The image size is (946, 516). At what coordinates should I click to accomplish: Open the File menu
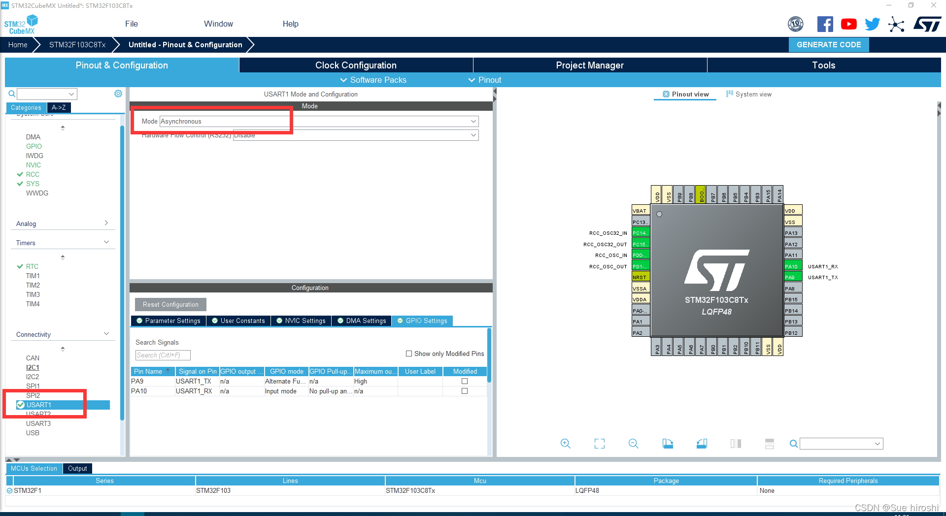(132, 24)
